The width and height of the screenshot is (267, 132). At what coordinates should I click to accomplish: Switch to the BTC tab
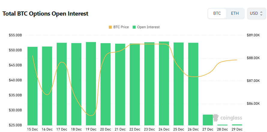(217, 13)
